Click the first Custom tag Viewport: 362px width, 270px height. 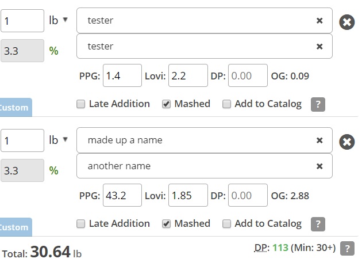(16, 107)
